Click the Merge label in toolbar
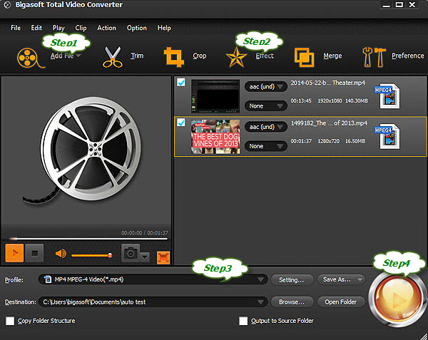Image resolution: width=428 pixels, height=340 pixels. tap(332, 56)
